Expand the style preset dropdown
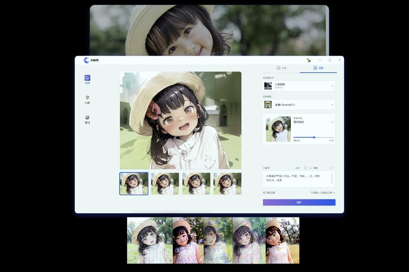 pos(332,86)
